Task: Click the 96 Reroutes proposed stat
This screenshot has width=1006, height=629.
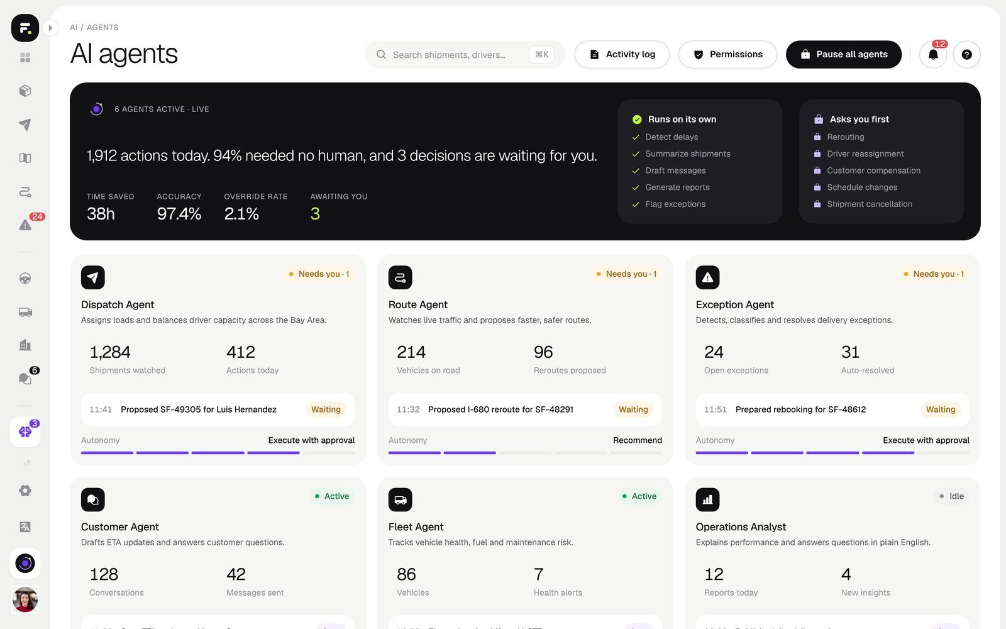Action: [570, 360]
